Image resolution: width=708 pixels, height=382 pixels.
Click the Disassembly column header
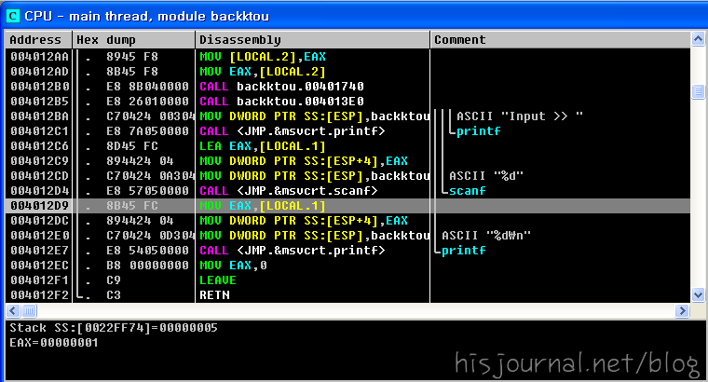coord(312,40)
